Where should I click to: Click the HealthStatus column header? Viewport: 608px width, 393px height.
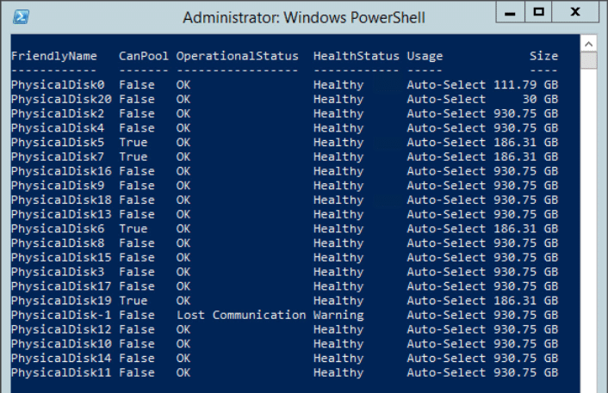click(356, 57)
